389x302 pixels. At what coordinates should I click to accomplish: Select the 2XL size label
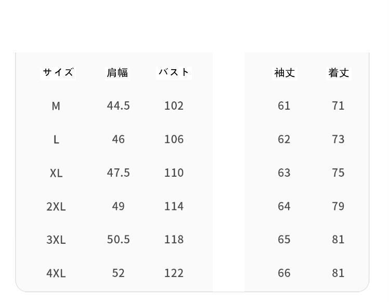point(56,206)
